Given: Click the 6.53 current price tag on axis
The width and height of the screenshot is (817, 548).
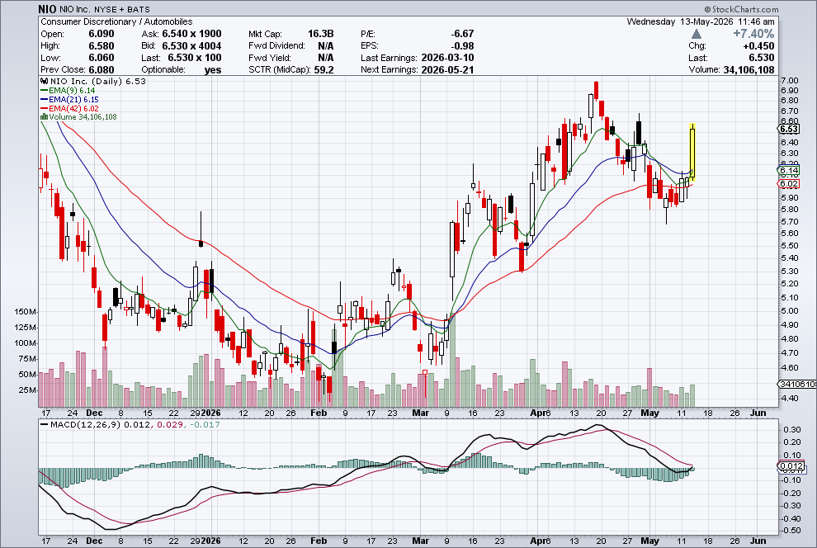Looking at the screenshot, I should pos(788,129).
